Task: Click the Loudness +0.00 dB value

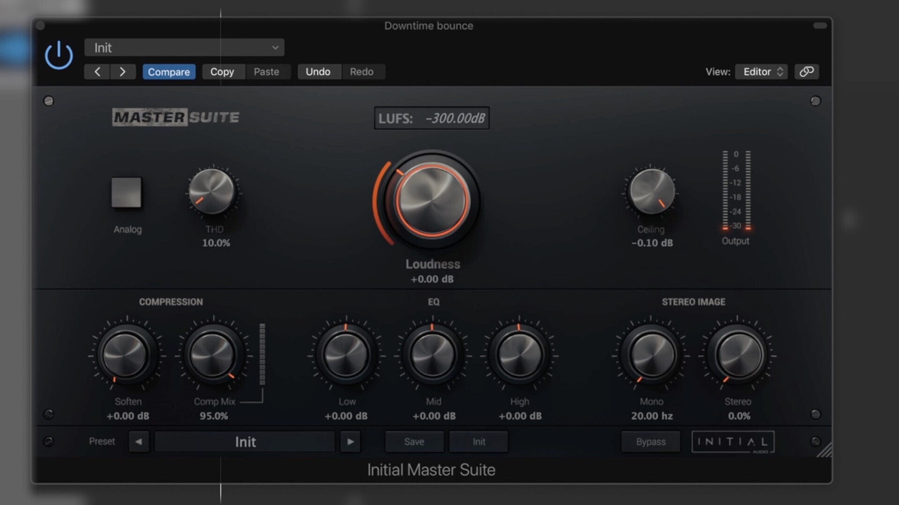Action: 432,279
